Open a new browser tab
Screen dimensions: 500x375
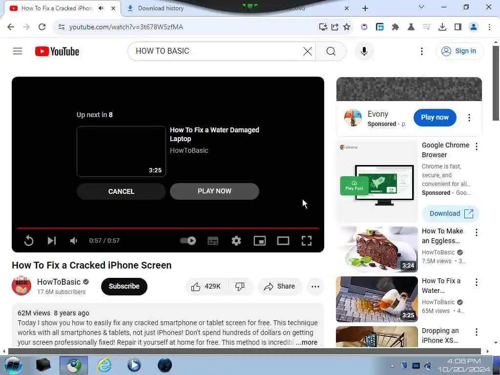point(365,8)
